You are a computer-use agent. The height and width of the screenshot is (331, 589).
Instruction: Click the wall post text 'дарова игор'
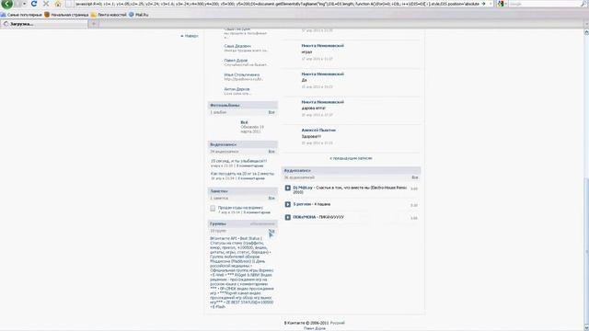pyautogui.click(x=313, y=108)
